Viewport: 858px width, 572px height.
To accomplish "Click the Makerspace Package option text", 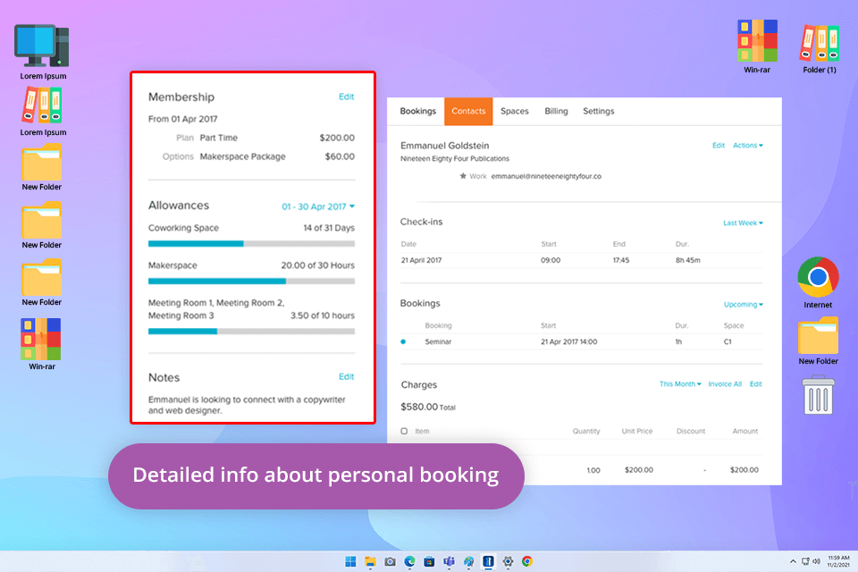I will tap(243, 156).
